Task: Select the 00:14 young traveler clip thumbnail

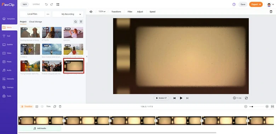Action: click(x=30, y=66)
